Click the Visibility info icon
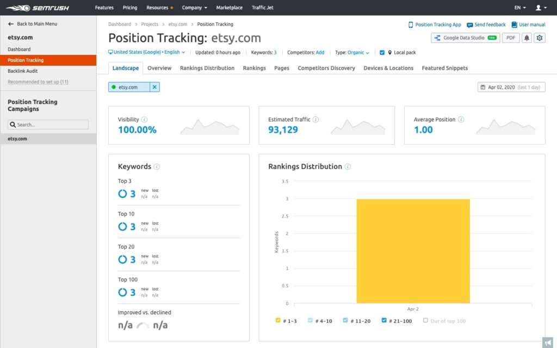Viewport: 557px width, 348px height. tap(144, 120)
